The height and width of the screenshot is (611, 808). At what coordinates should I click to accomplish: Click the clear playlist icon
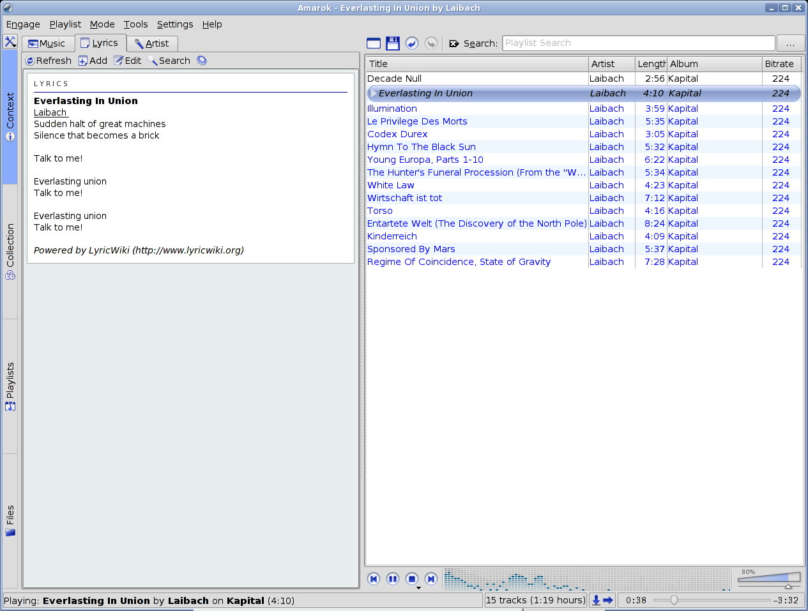pyautogui.click(x=374, y=43)
